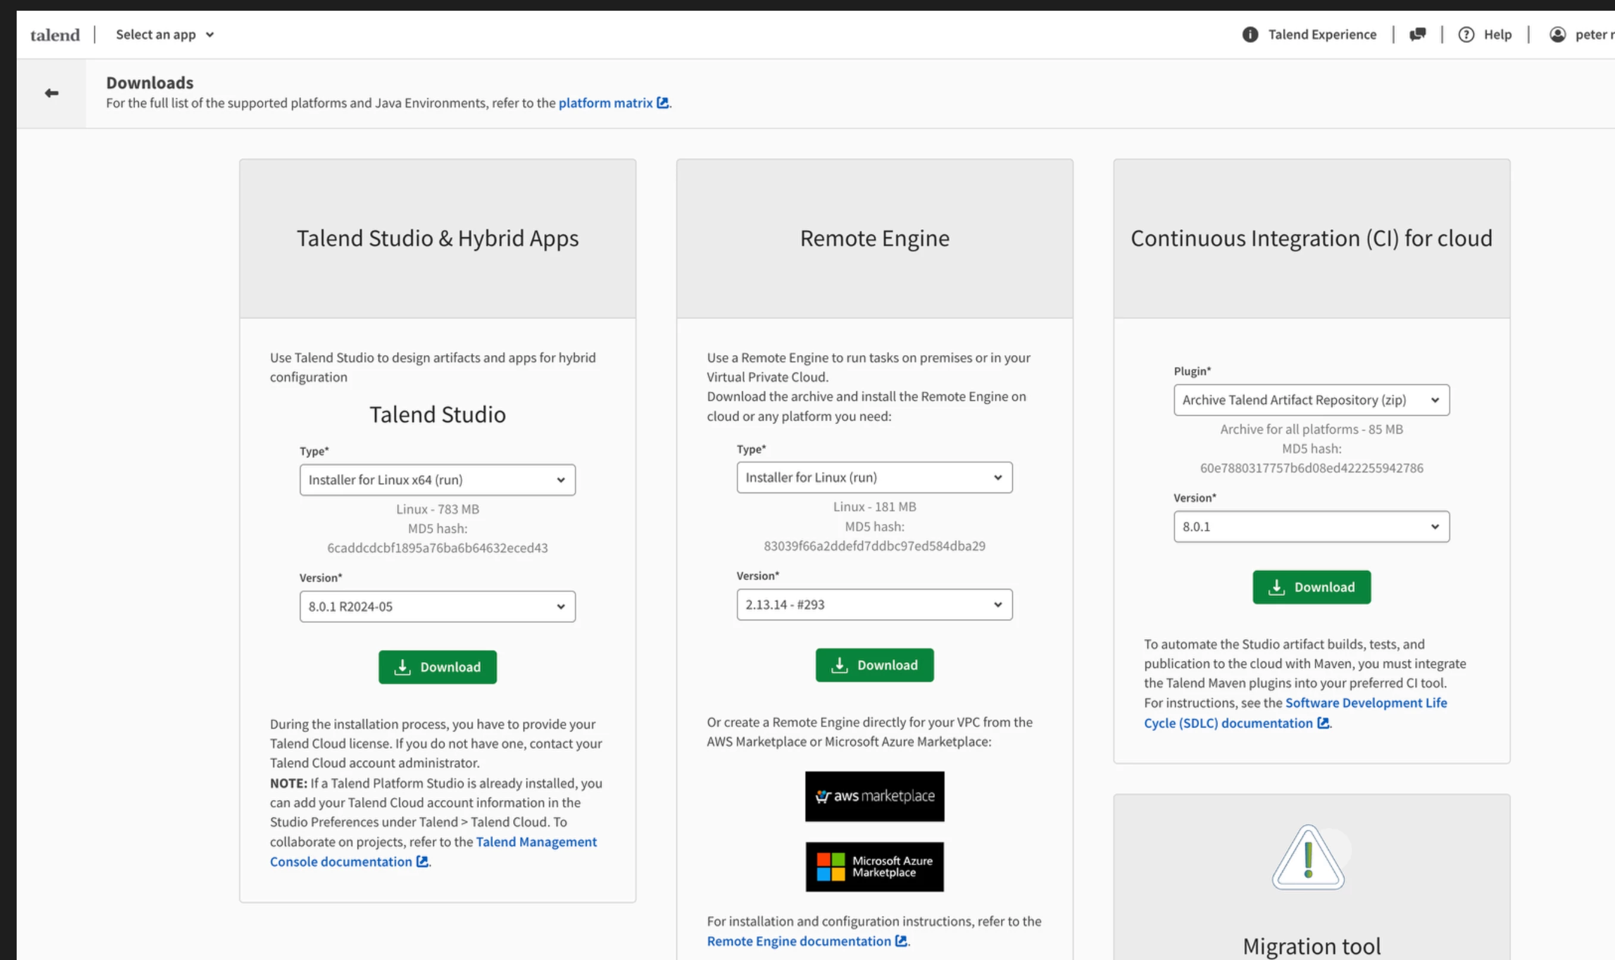Download the CI plugin archive
1615x960 pixels.
(1312, 588)
